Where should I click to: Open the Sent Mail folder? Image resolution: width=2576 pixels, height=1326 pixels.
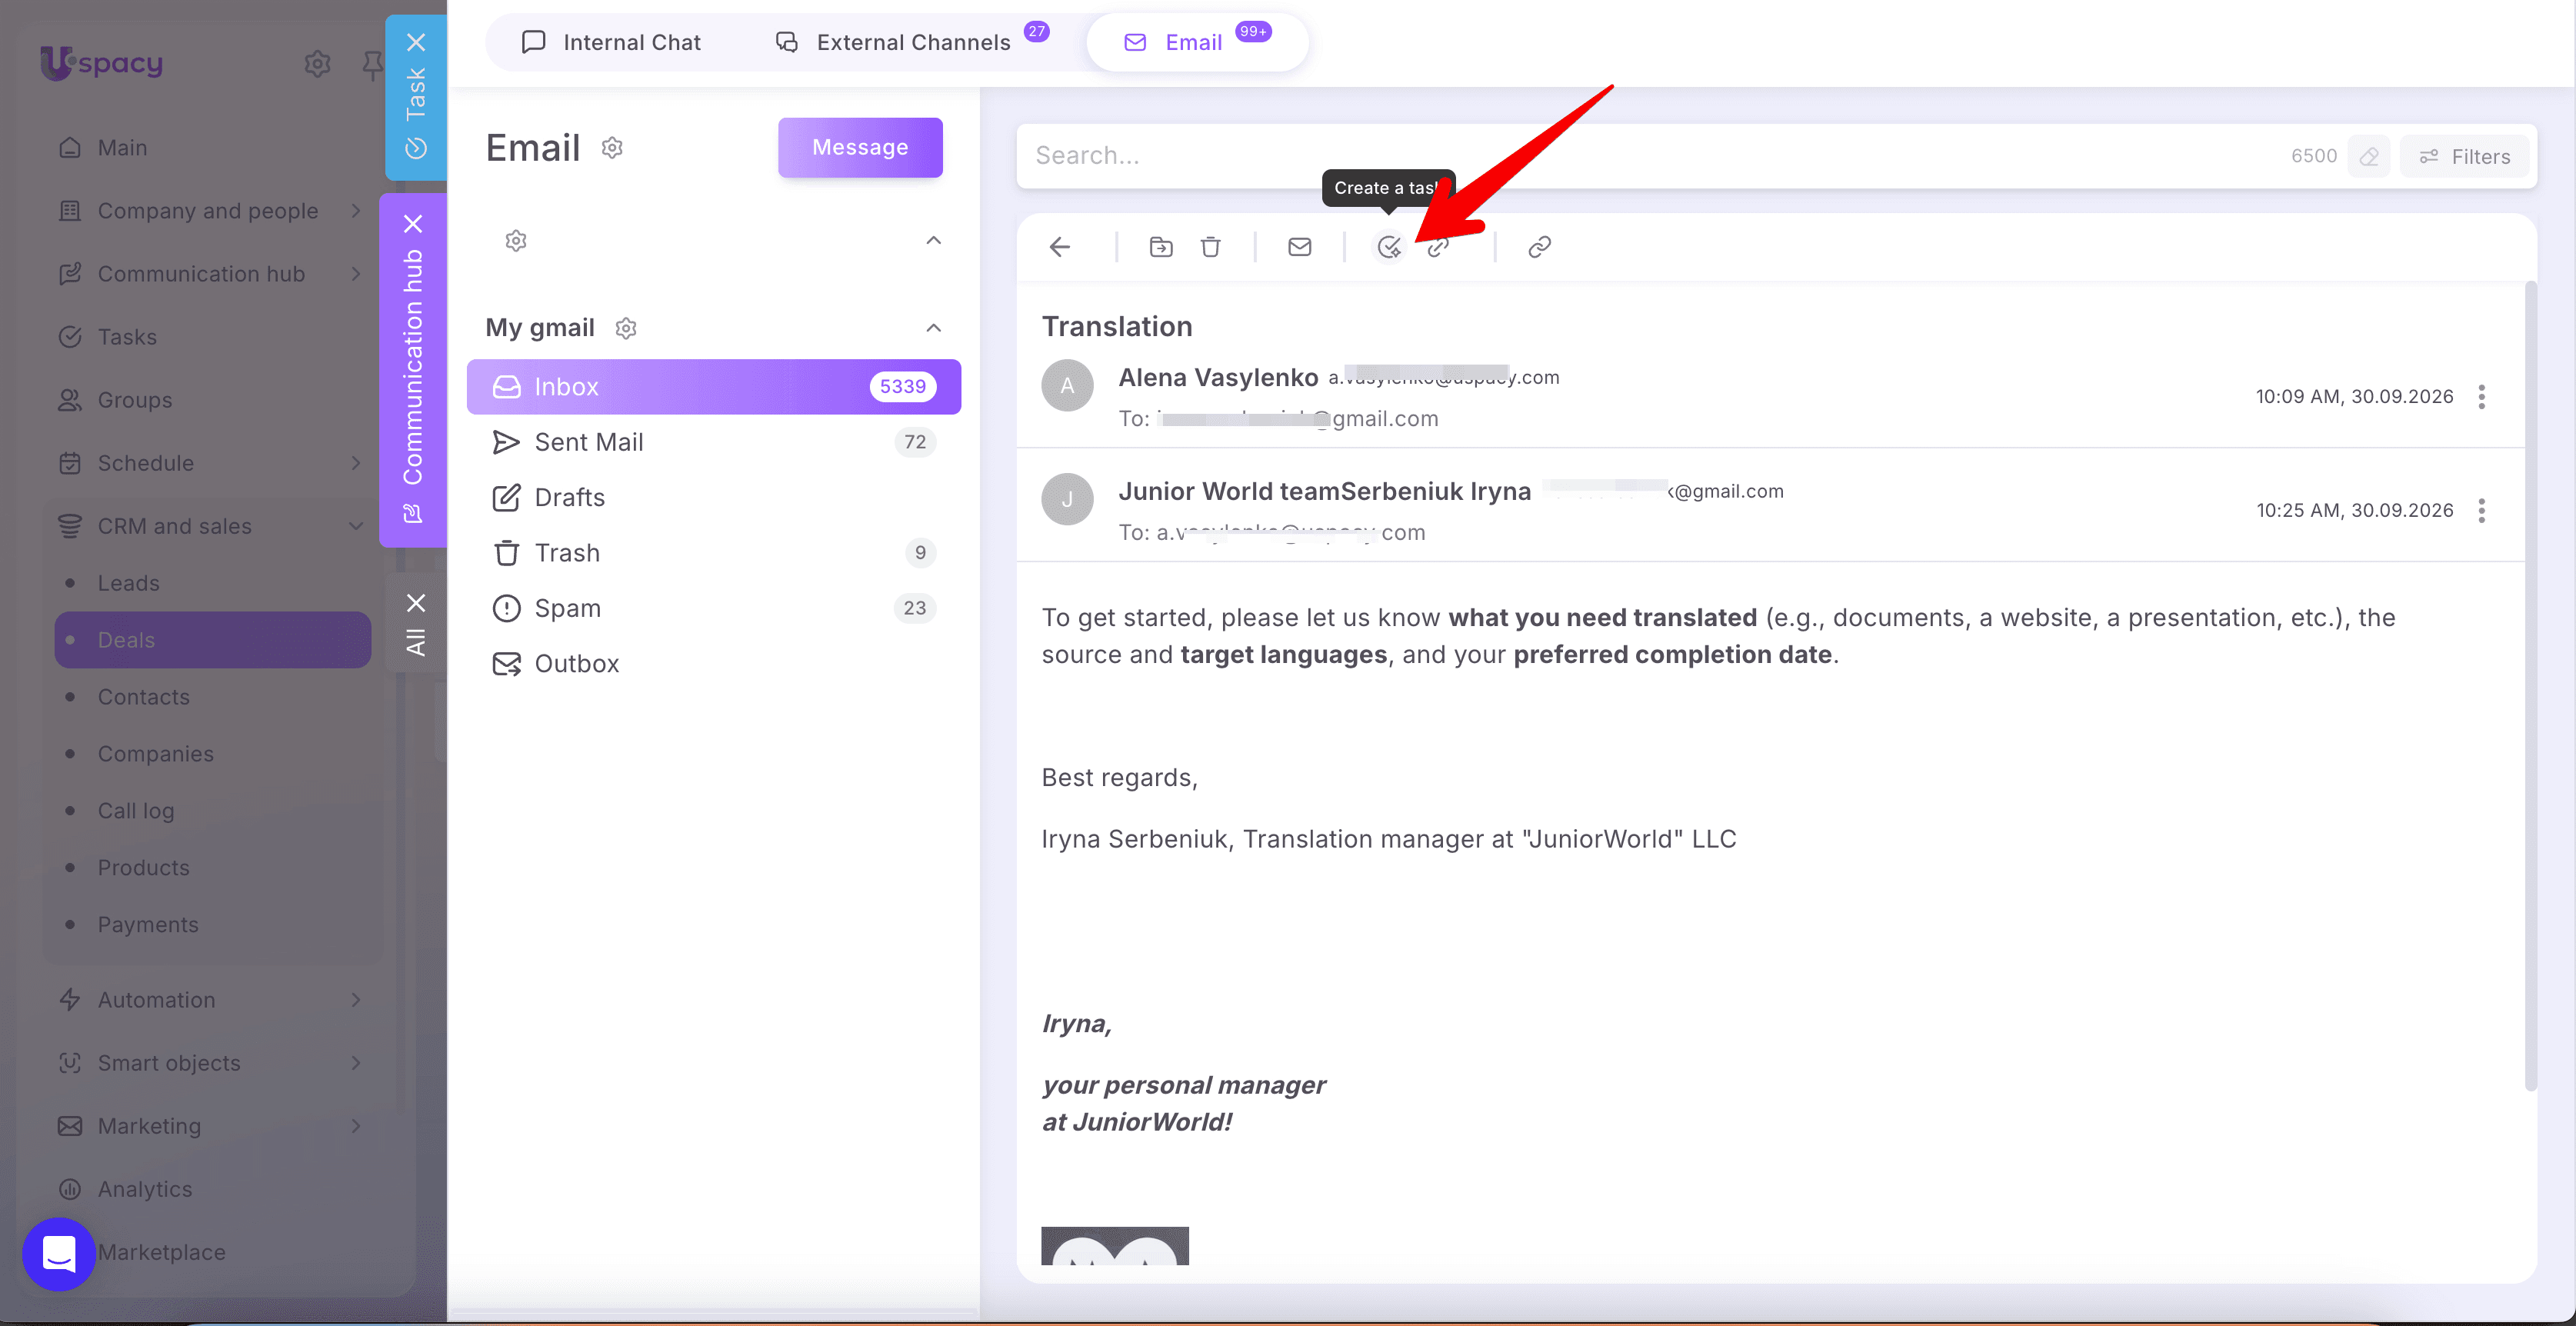(x=714, y=442)
